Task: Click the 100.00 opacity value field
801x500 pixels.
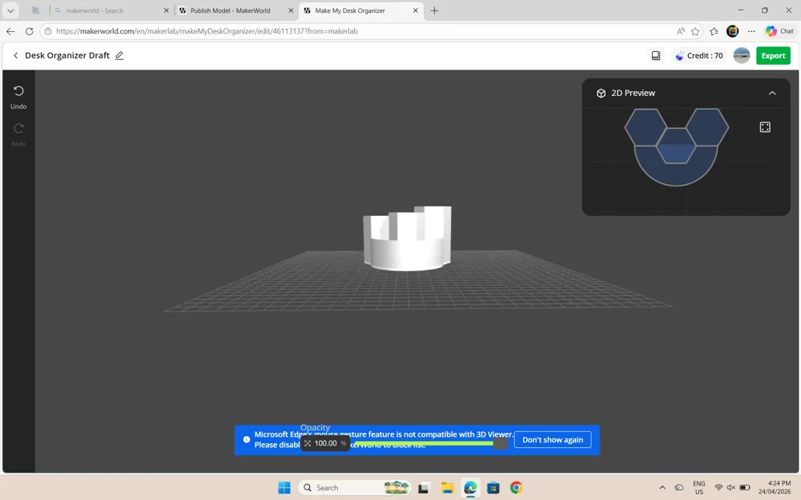Action: tap(325, 443)
